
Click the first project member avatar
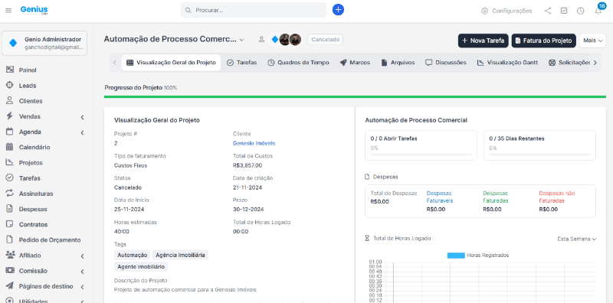click(275, 40)
